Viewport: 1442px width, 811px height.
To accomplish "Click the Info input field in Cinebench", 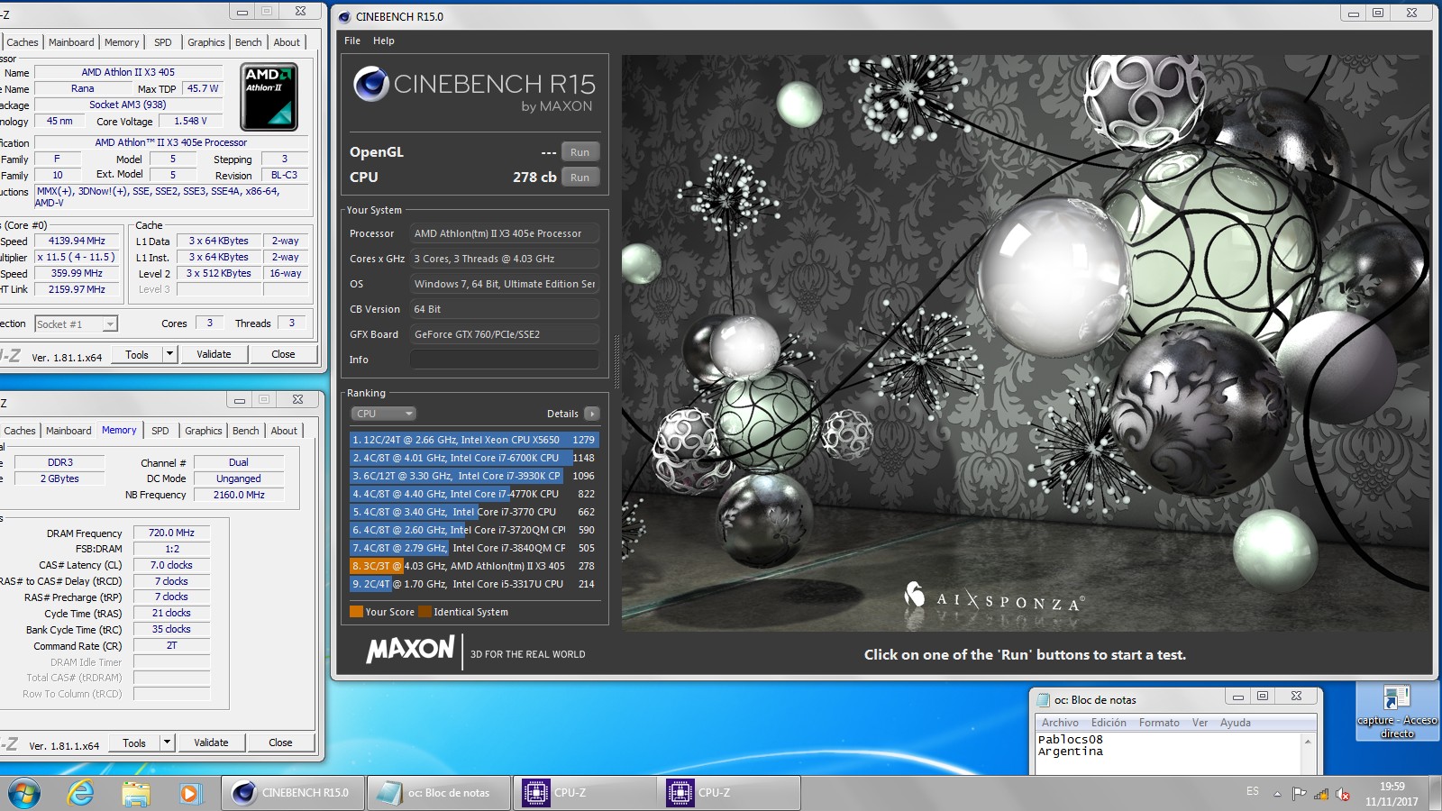I will click(x=505, y=360).
